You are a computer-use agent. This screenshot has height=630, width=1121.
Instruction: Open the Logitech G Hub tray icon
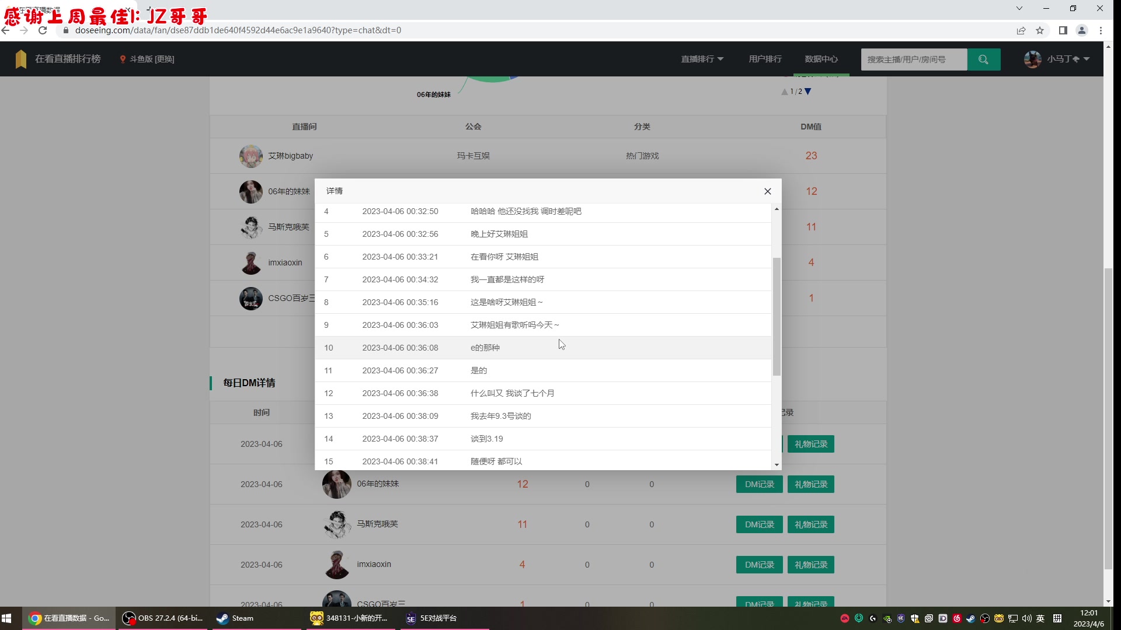coord(873,618)
